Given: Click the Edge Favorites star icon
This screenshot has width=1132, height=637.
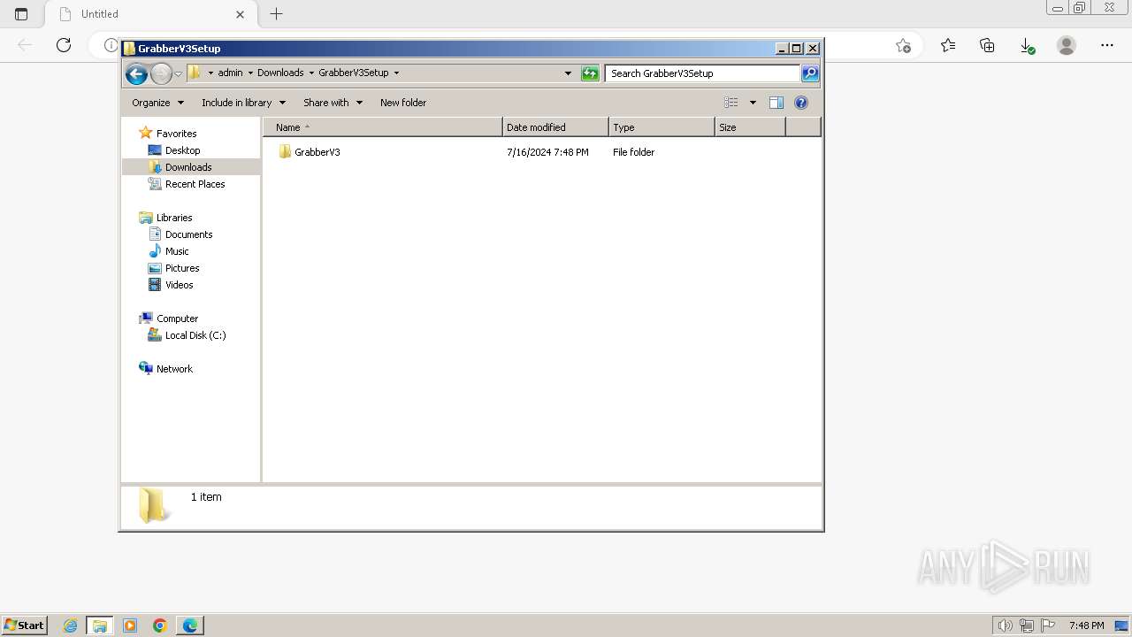Looking at the screenshot, I should [x=948, y=45].
